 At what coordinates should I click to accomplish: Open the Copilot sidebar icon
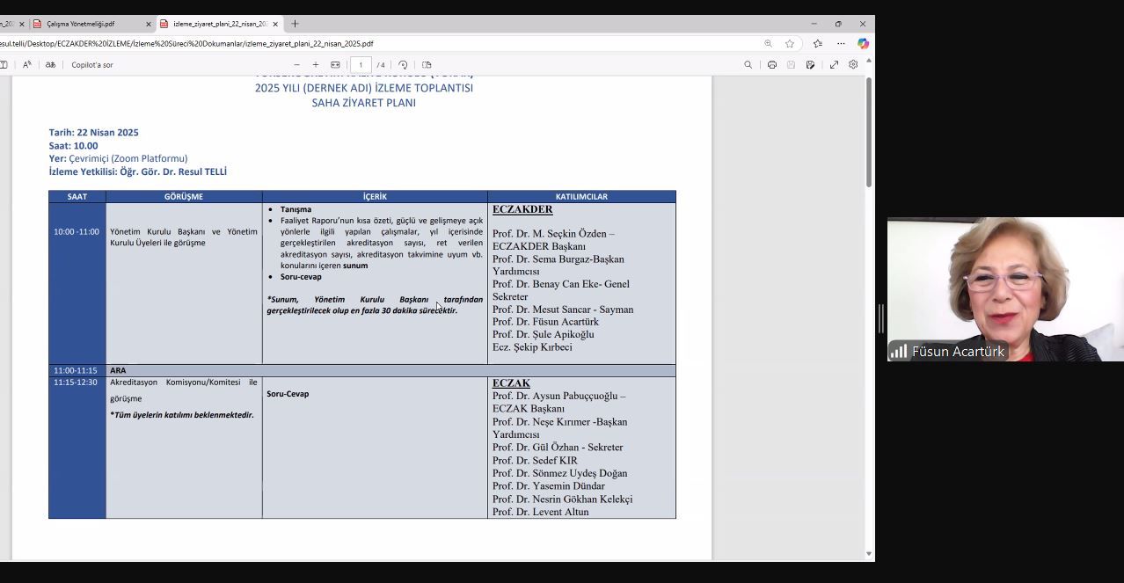pos(863,44)
